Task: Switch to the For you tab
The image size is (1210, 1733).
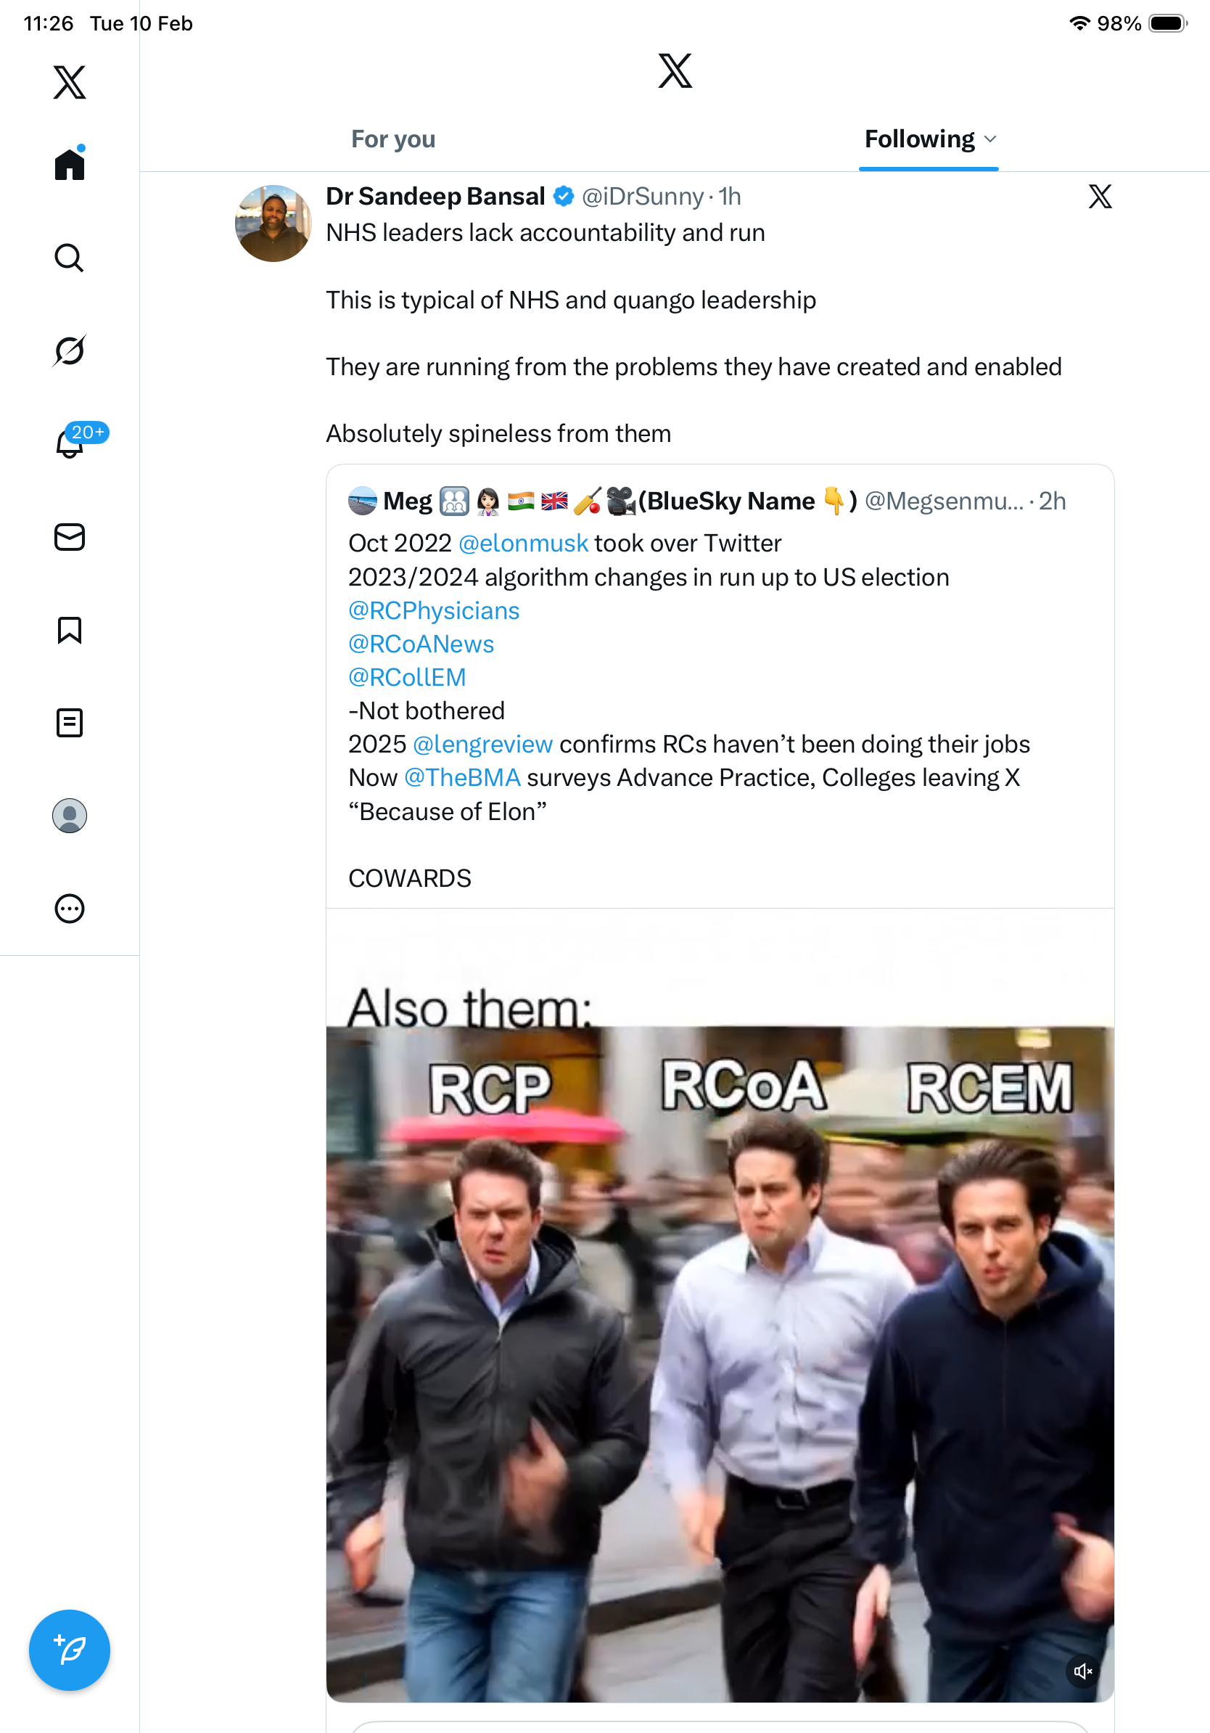Action: point(393,139)
